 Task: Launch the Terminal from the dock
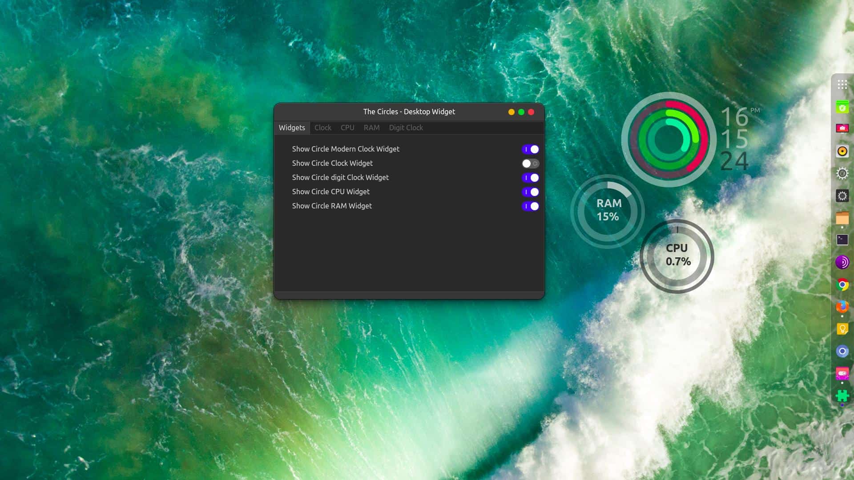[842, 240]
